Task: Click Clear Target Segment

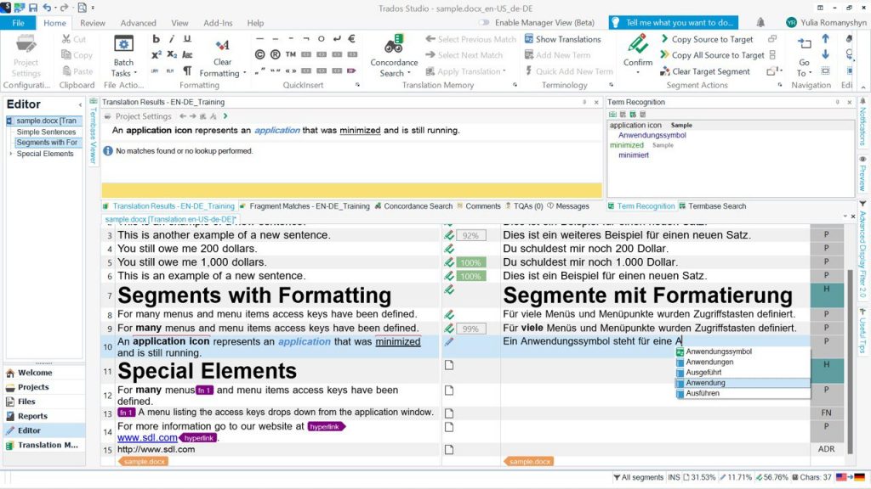Action: [x=705, y=71]
